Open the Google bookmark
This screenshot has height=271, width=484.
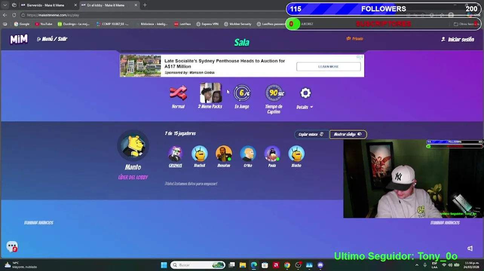pyautogui.click(x=21, y=24)
